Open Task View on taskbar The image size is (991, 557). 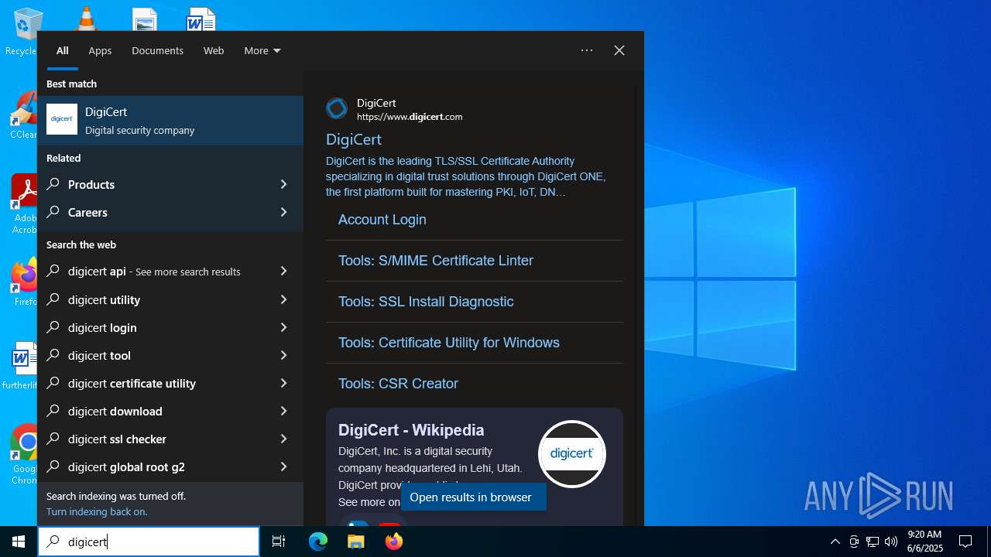pyautogui.click(x=279, y=542)
